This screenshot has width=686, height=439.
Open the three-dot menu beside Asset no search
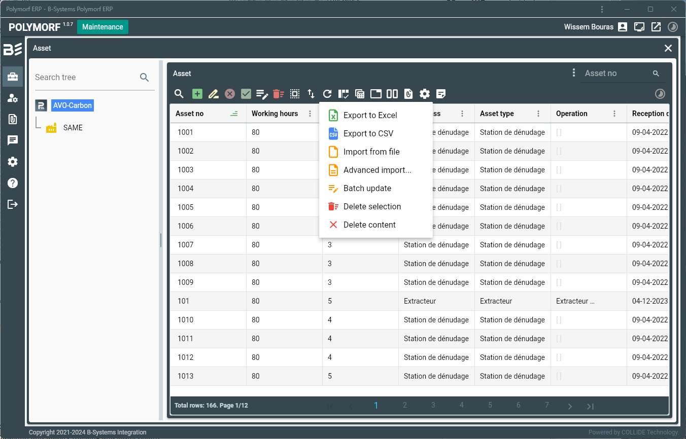pyautogui.click(x=573, y=73)
